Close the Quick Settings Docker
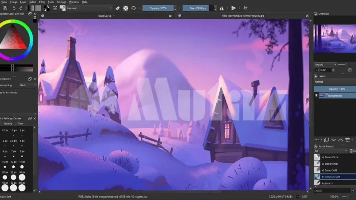The height and width of the screenshot is (200, 356). coord(35,118)
